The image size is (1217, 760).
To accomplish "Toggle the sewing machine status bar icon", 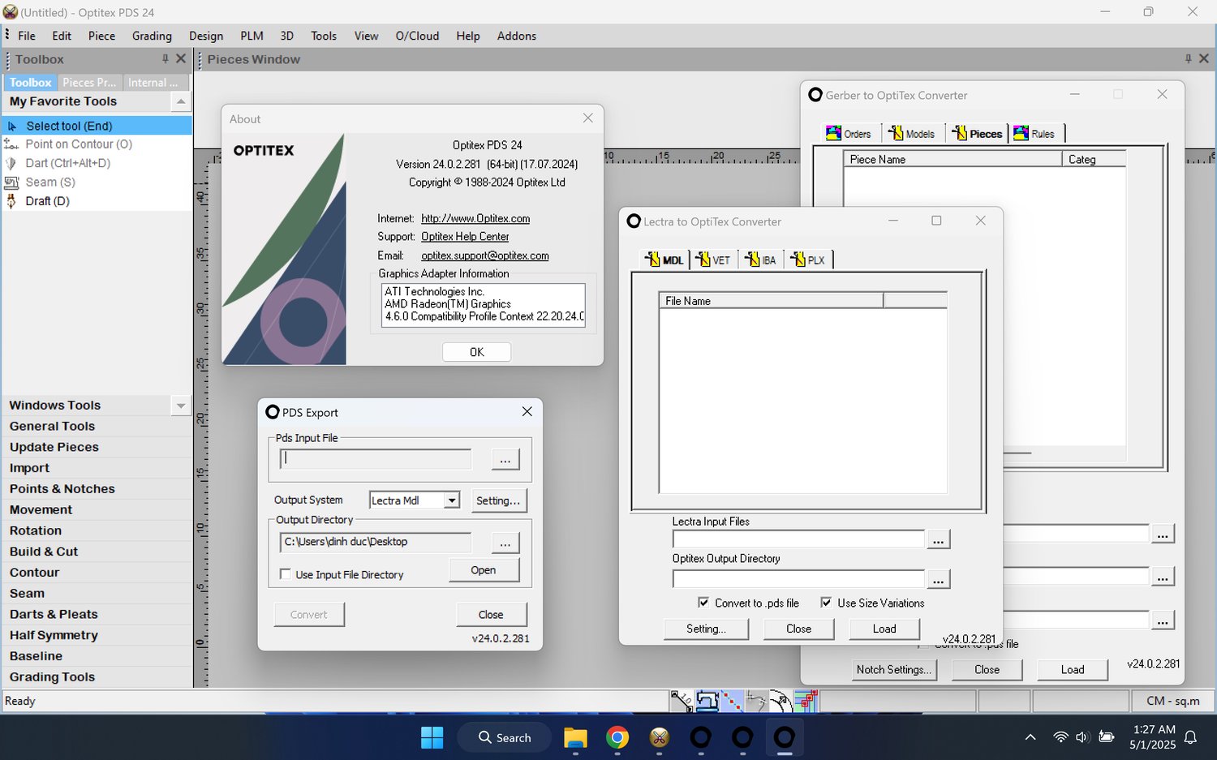I will tap(707, 701).
